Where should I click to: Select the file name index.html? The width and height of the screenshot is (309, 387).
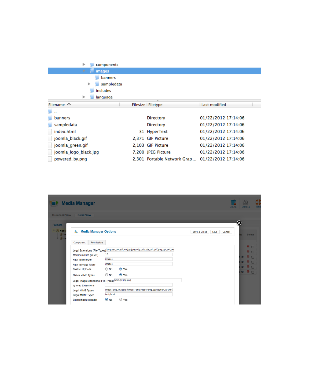pos(65,131)
